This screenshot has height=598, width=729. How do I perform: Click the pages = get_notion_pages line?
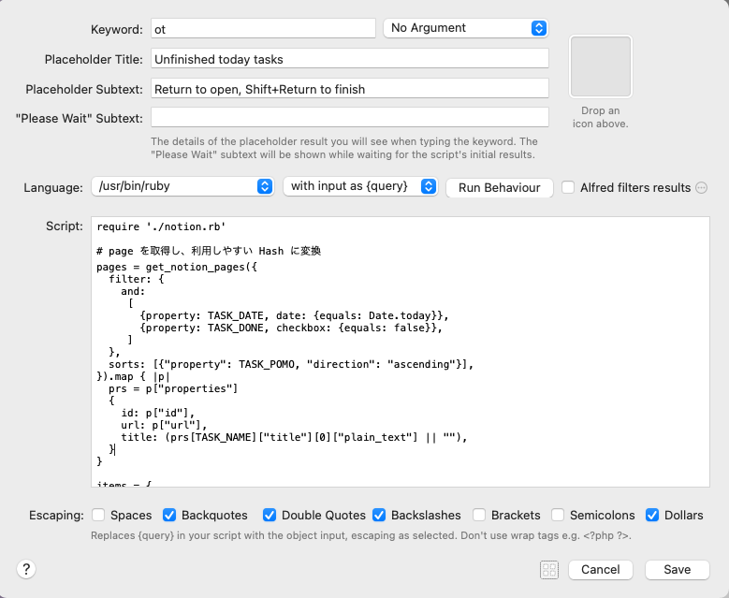coord(177,267)
